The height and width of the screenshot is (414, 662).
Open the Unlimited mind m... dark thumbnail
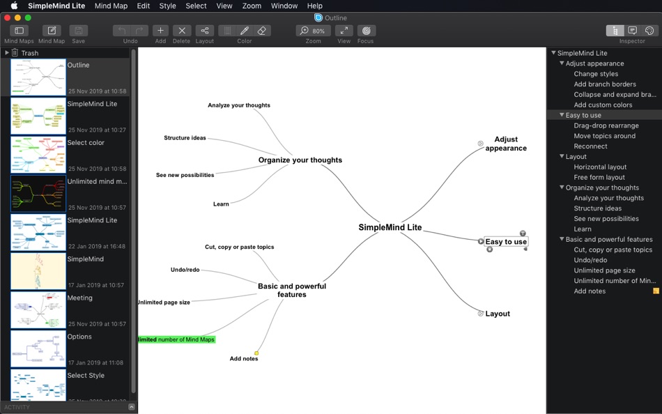pyautogui.click(x=38, y=194)
